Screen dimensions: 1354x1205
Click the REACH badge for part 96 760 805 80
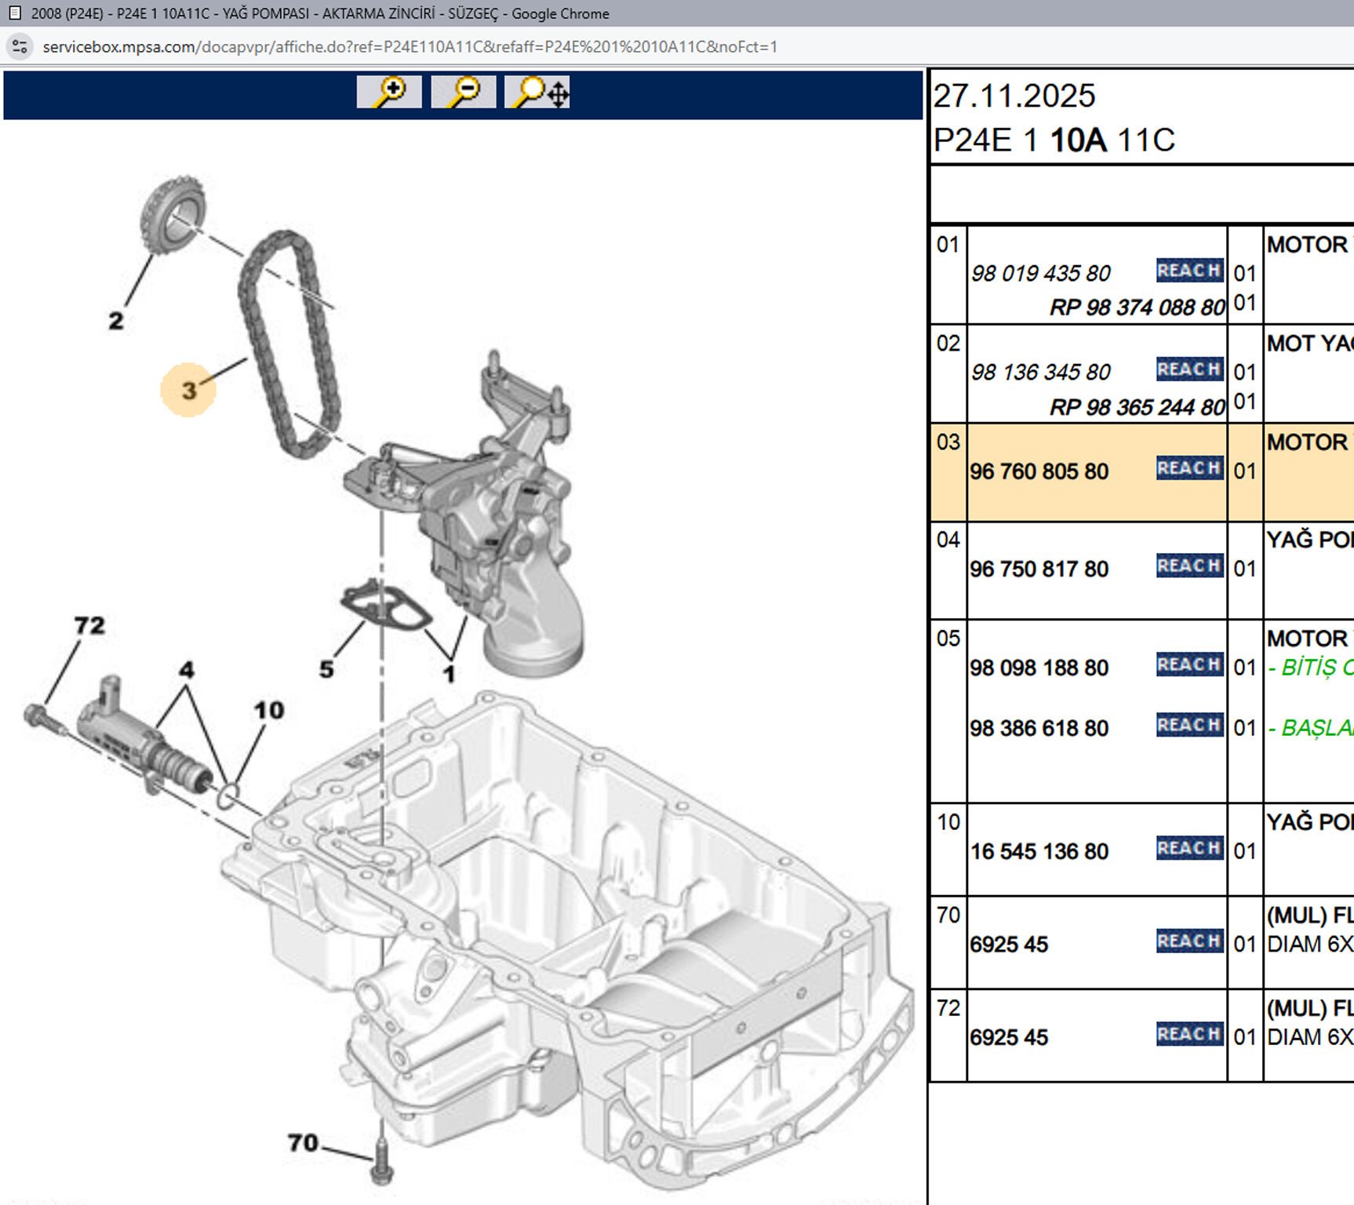1188,468
